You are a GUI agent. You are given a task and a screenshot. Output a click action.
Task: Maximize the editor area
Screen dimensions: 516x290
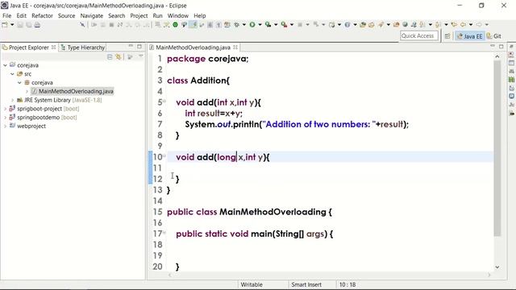click(501, 47)
